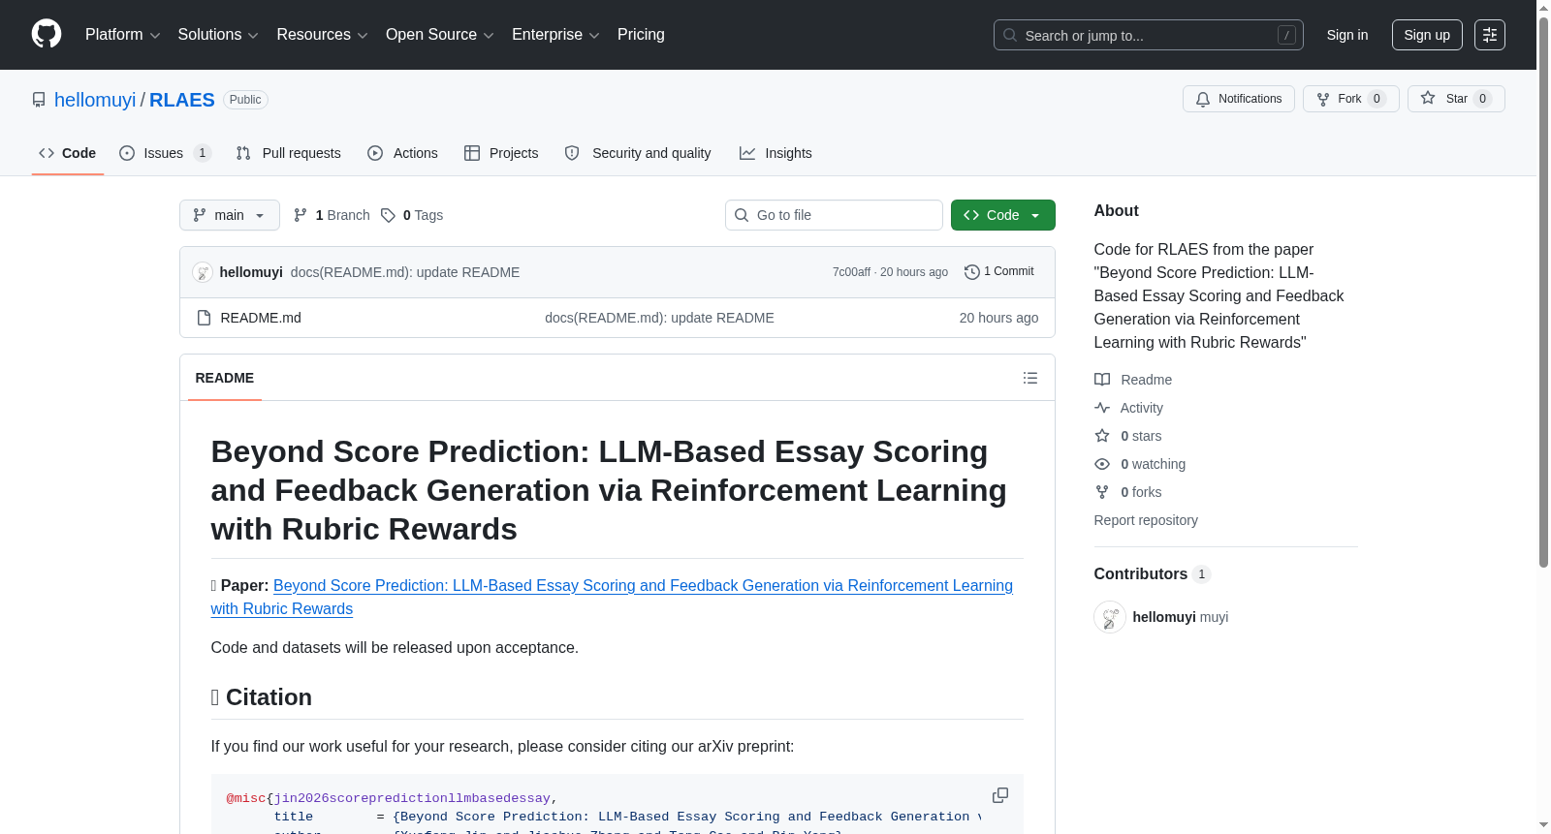Expand the Open Source menu
Viewport: 1551px width, 834px height.
coord(439,35)
